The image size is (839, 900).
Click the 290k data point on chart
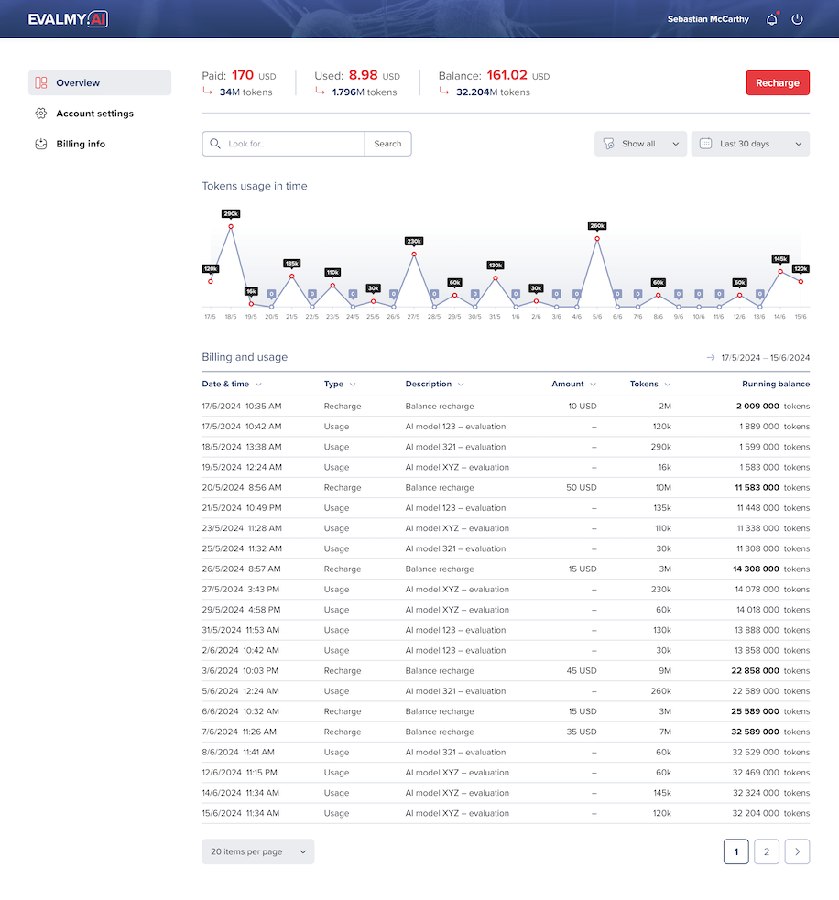(x=231, y=226)
